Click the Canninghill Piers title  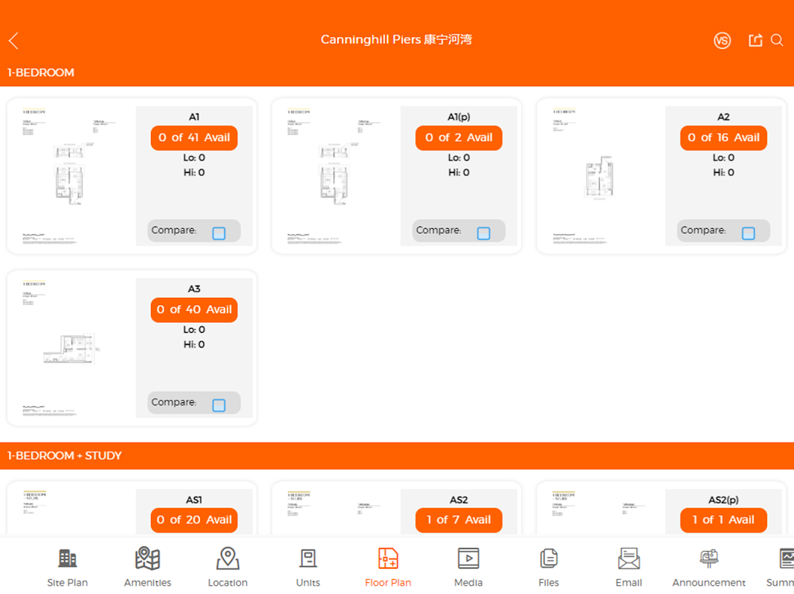click(396, 39)
